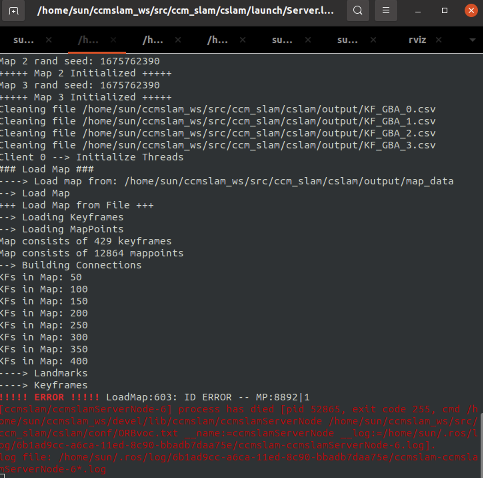This screenshot has height=478, width=483.
Task: Click the "process has died" error line
Action: click(239, 409)
